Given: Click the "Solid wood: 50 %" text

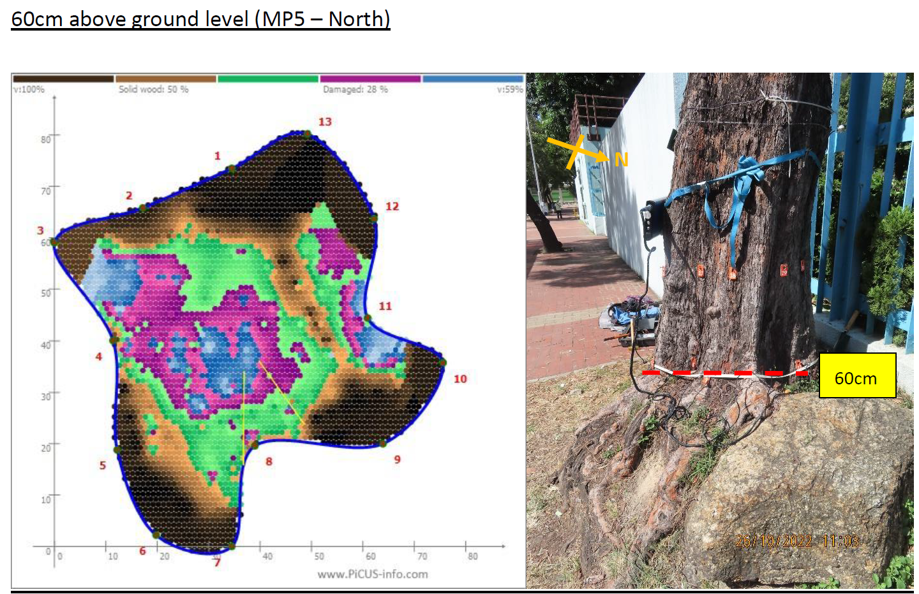Looking at the screenshot, I should [153, 90].
